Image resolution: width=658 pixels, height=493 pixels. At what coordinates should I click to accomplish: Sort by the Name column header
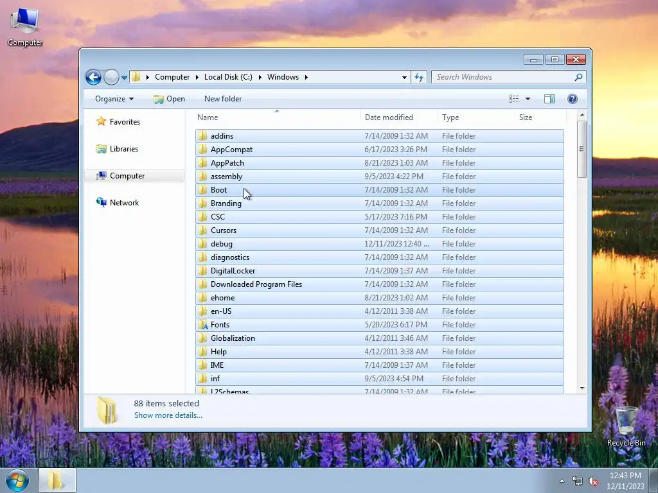pos(208,117)
